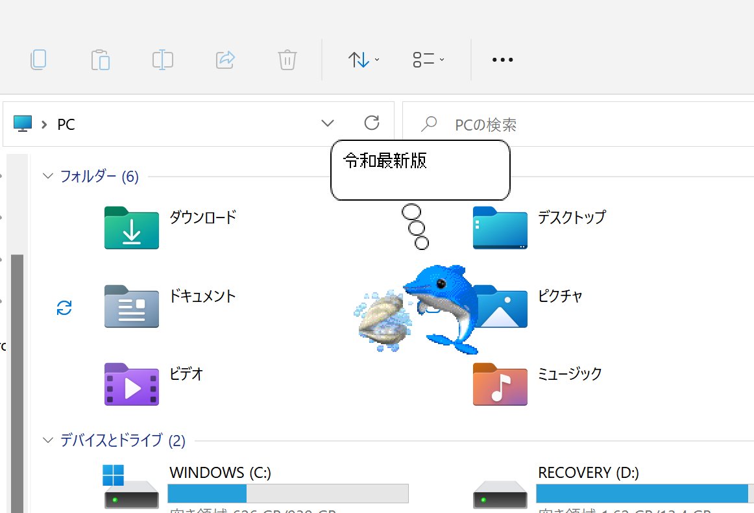Open the デスクトップ folder icon
The image size is (754, 513).
[x=500, y=228]
